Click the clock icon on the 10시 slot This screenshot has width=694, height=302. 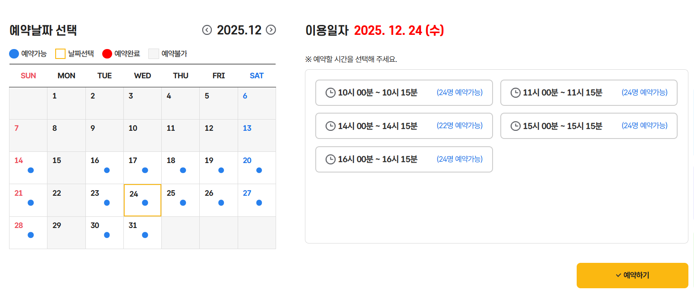coord(330,92)
